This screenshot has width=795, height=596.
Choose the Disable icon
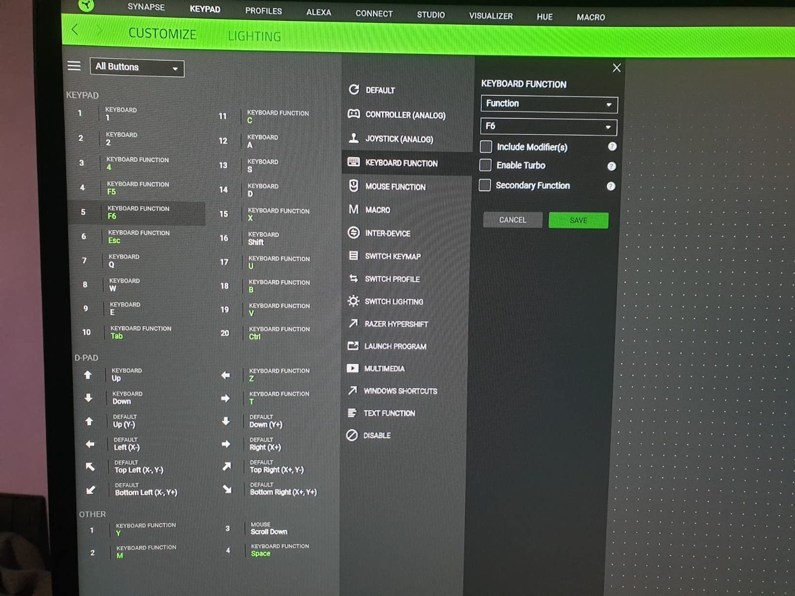pos(352,435)
